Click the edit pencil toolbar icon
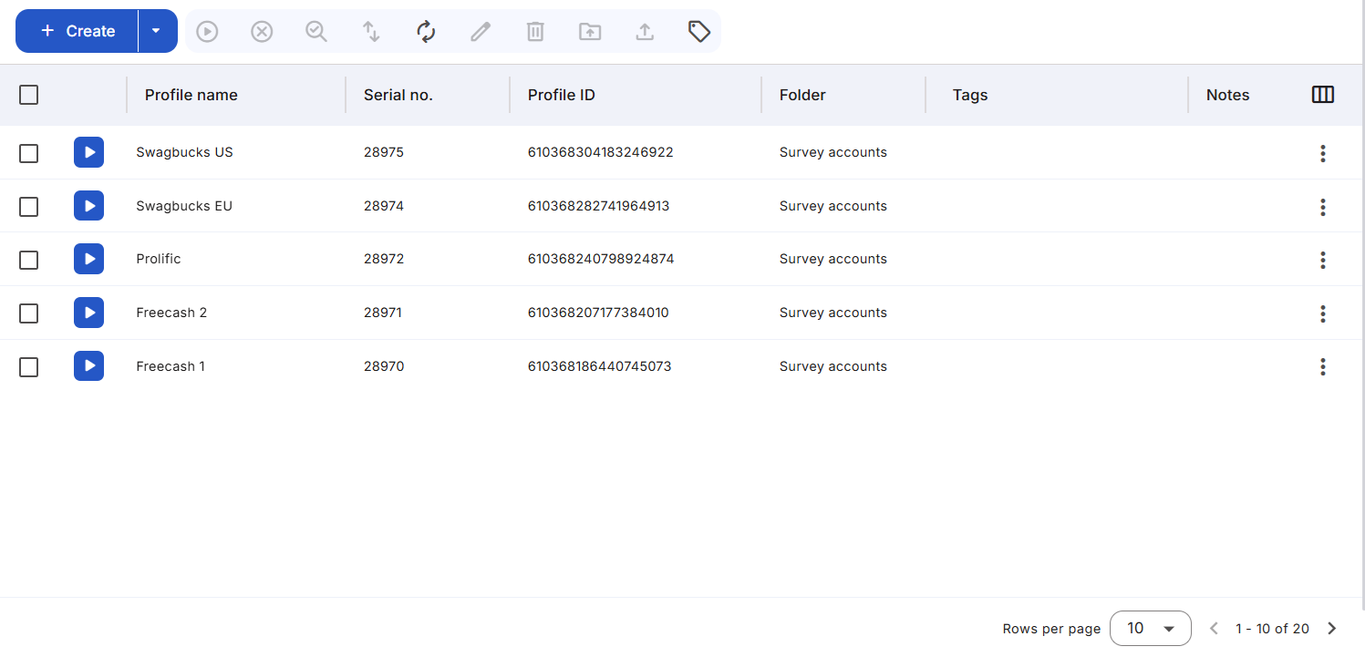Image resolution: width=1365 pixels, height=657 pixels. (481, 31)
